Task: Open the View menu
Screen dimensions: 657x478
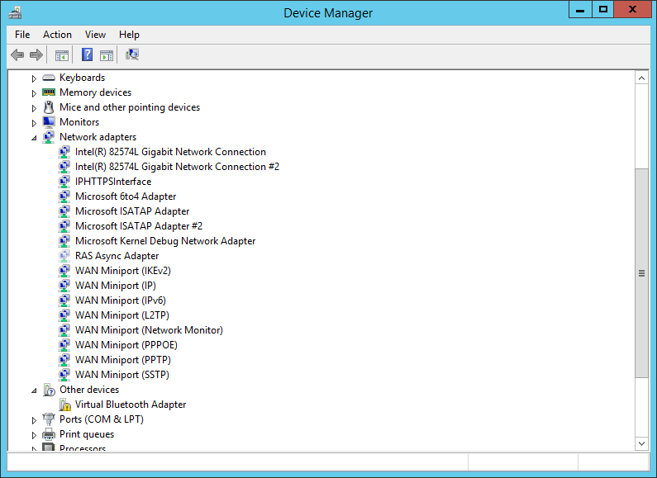Action: tap(95, 35)
